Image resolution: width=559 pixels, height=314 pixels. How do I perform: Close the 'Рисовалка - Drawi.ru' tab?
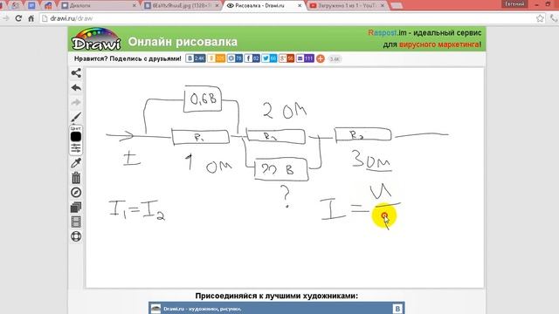coord(300,6)
